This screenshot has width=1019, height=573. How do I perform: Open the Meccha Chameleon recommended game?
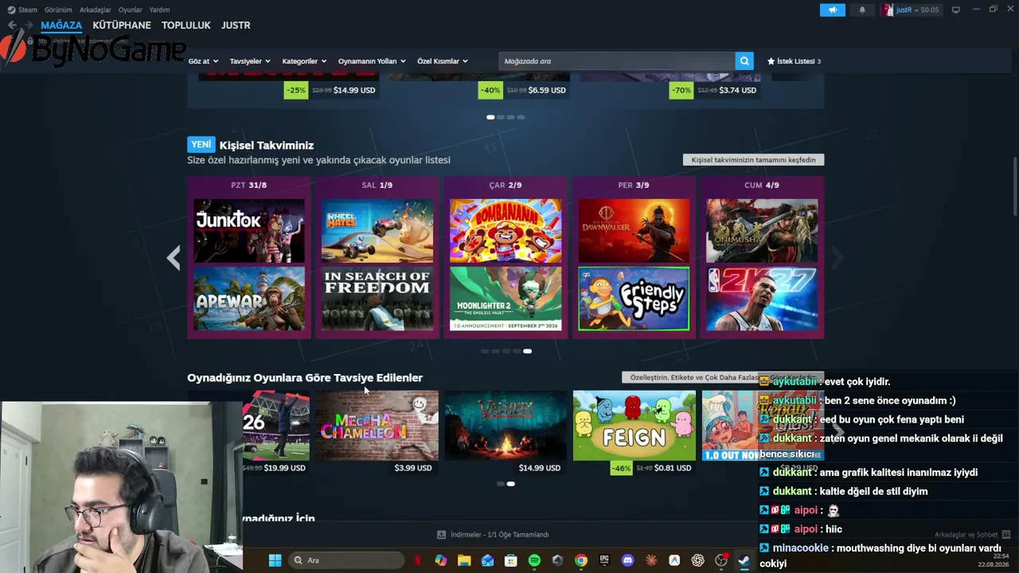click(x=377, y=425)
